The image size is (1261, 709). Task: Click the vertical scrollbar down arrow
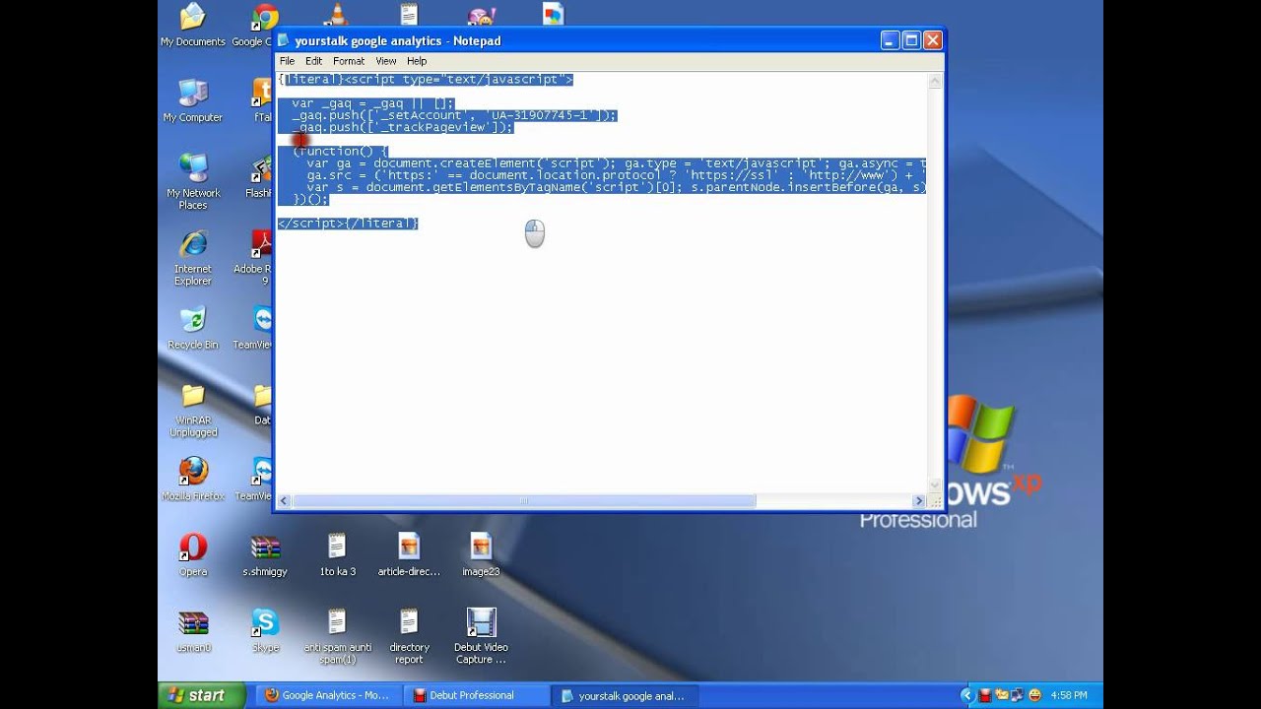(x=934, y=486)
